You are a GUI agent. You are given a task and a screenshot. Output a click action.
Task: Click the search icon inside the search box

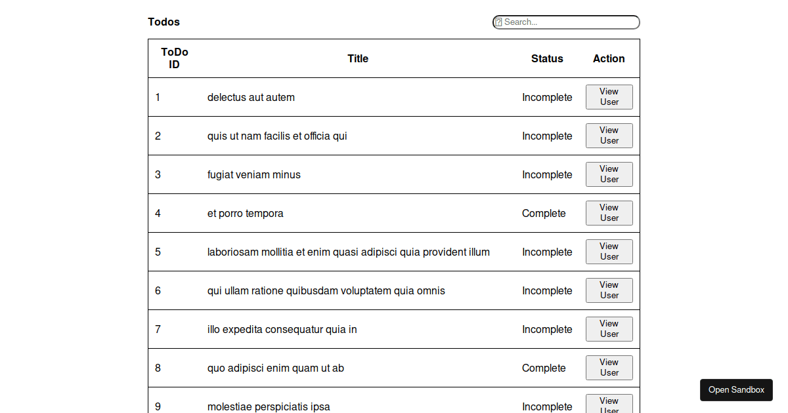point(498,22)
